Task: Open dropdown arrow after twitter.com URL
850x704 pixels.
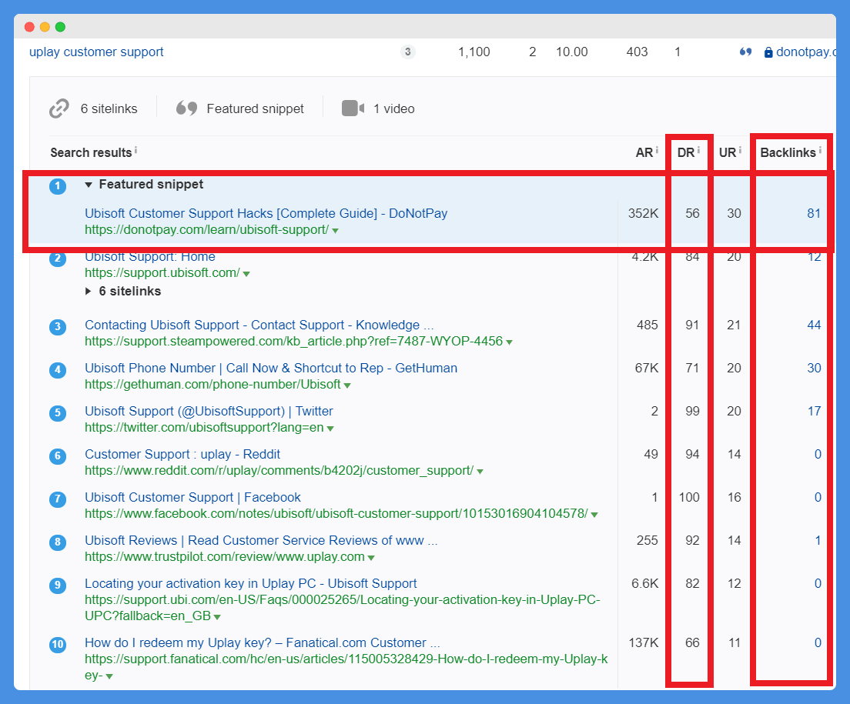Action: click(330, 429)
